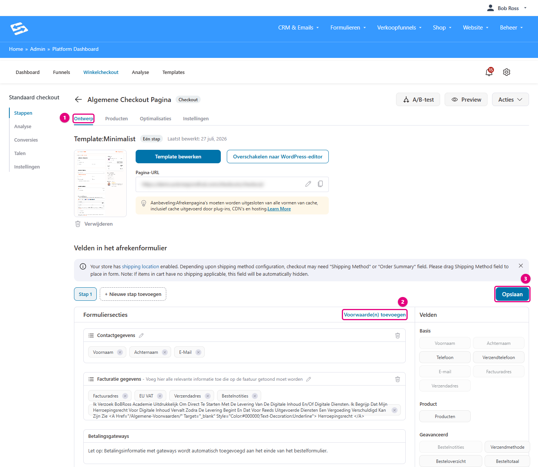Expand the Verkoopfunnels menu
The height and width of the screenshot is (467, 538).
(399, 28)
